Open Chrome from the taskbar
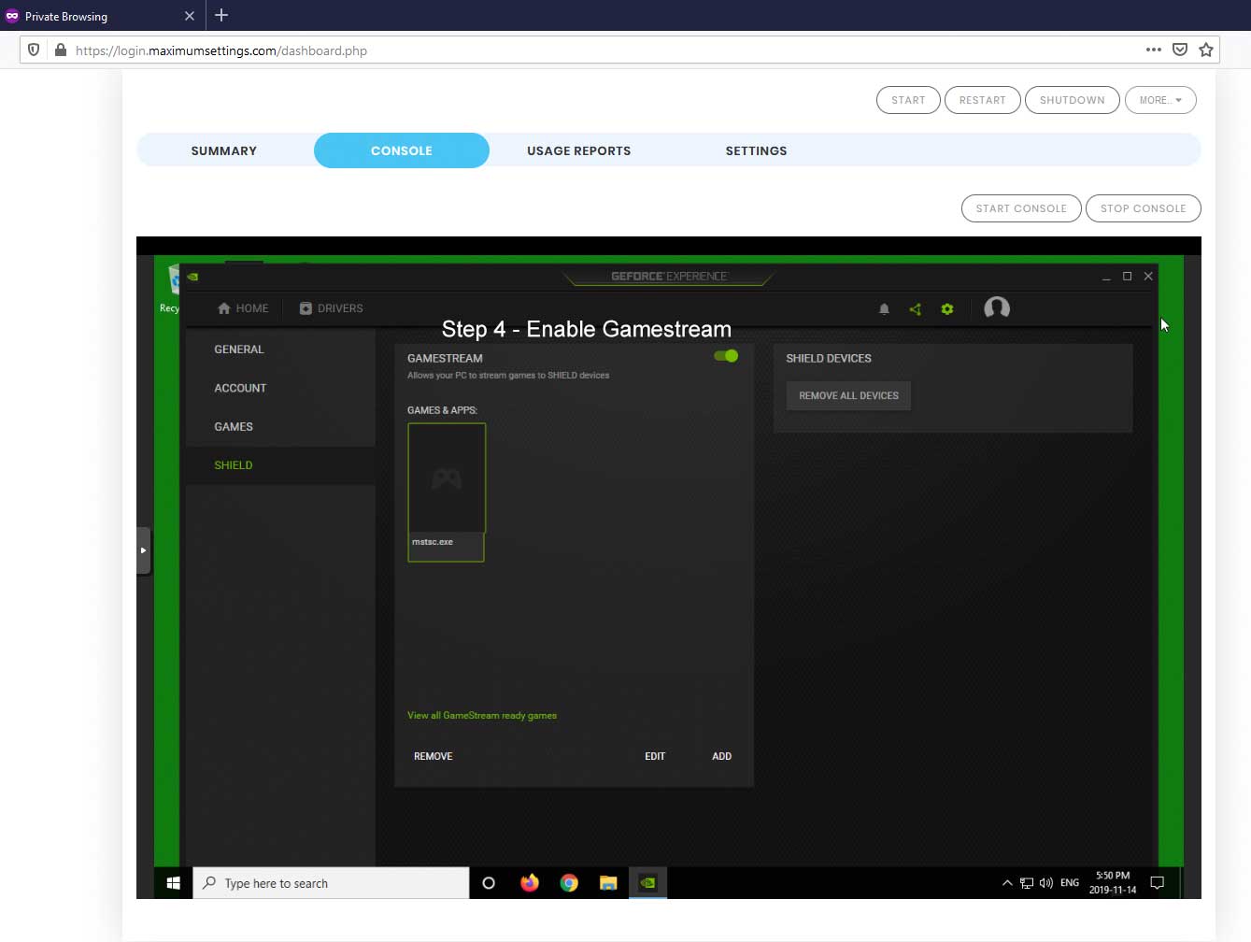This screenshot has height=942, width=1251. tap(569, 883)
